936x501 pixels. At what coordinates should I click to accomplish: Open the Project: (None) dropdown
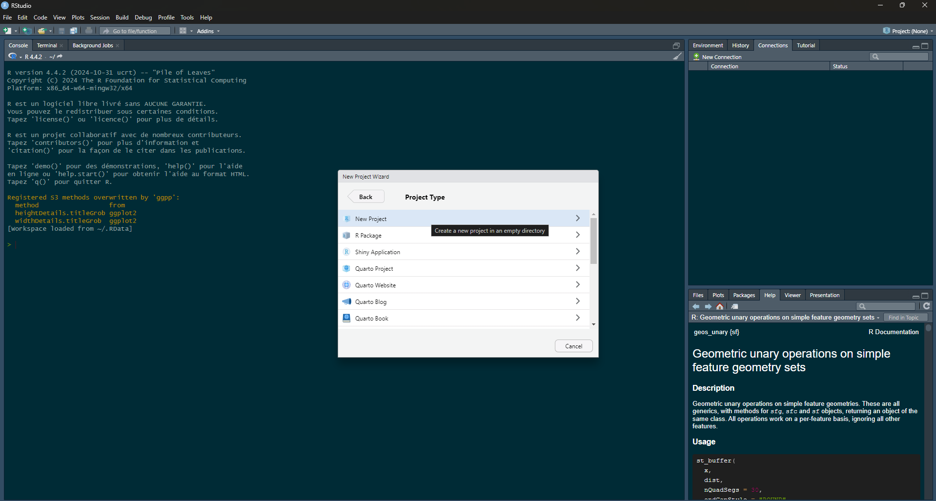point(908,31)
